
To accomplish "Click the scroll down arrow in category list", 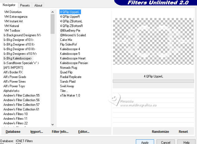I will [52, 125].
